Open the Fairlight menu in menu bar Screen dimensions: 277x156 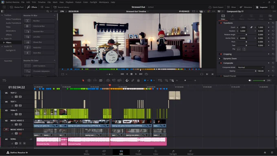pos(93,2)
